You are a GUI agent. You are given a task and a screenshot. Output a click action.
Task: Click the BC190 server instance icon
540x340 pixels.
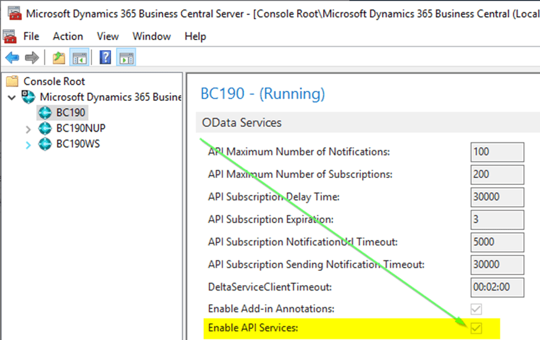click(x=45, y=113)
